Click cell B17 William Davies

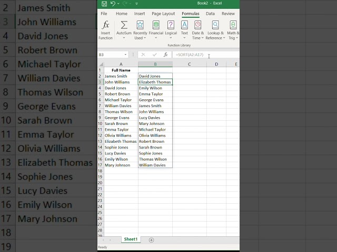(155, 165)
